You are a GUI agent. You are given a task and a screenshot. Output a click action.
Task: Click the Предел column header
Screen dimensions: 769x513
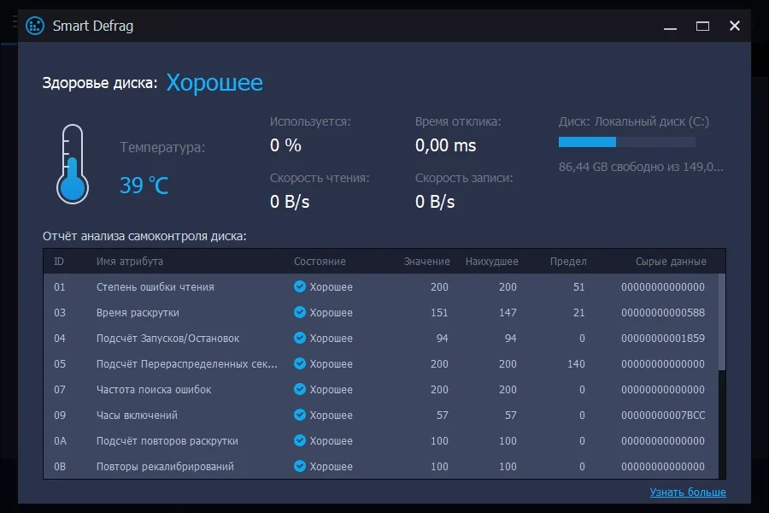[x=568, y=261]
